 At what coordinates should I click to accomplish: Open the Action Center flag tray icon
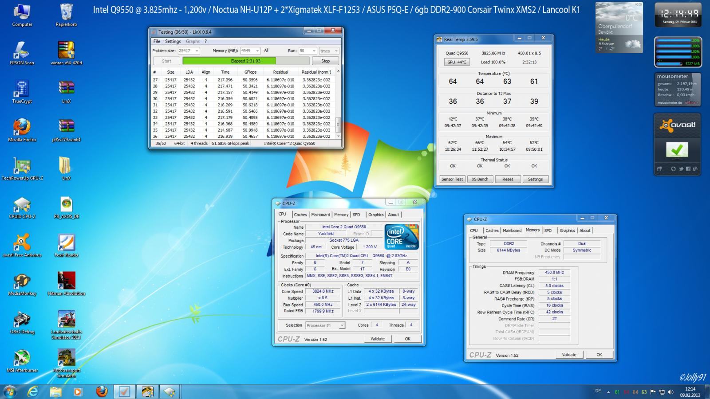coord(653,392)
